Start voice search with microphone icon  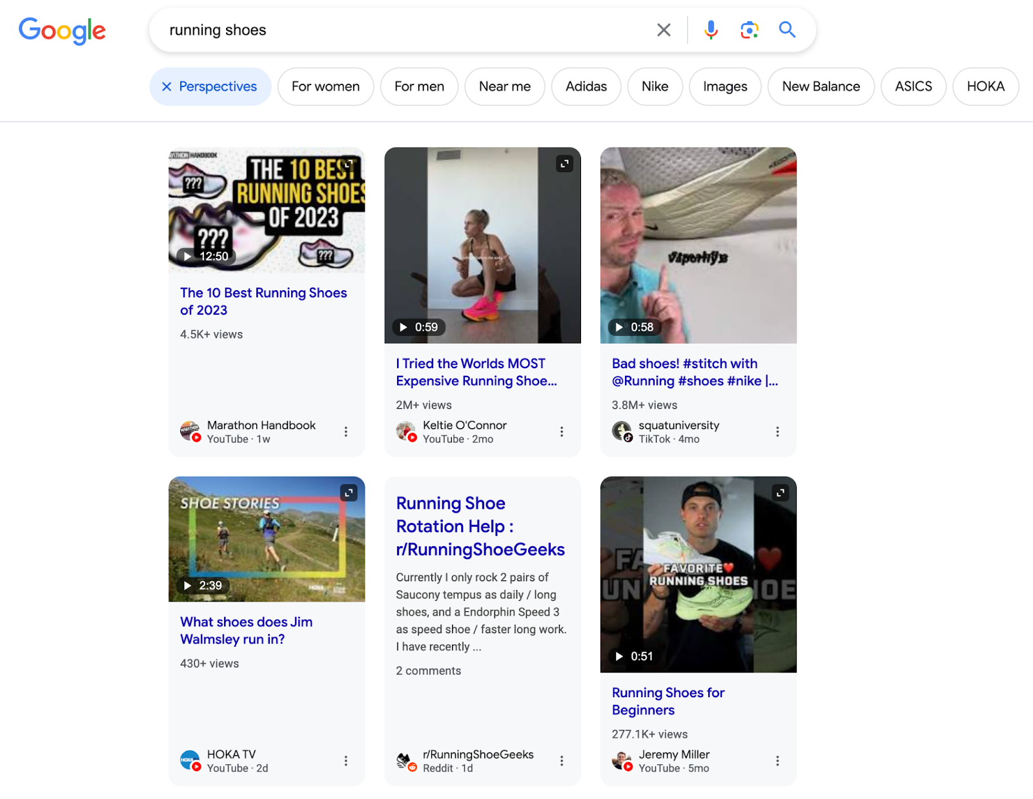click(x=711, y=30)
